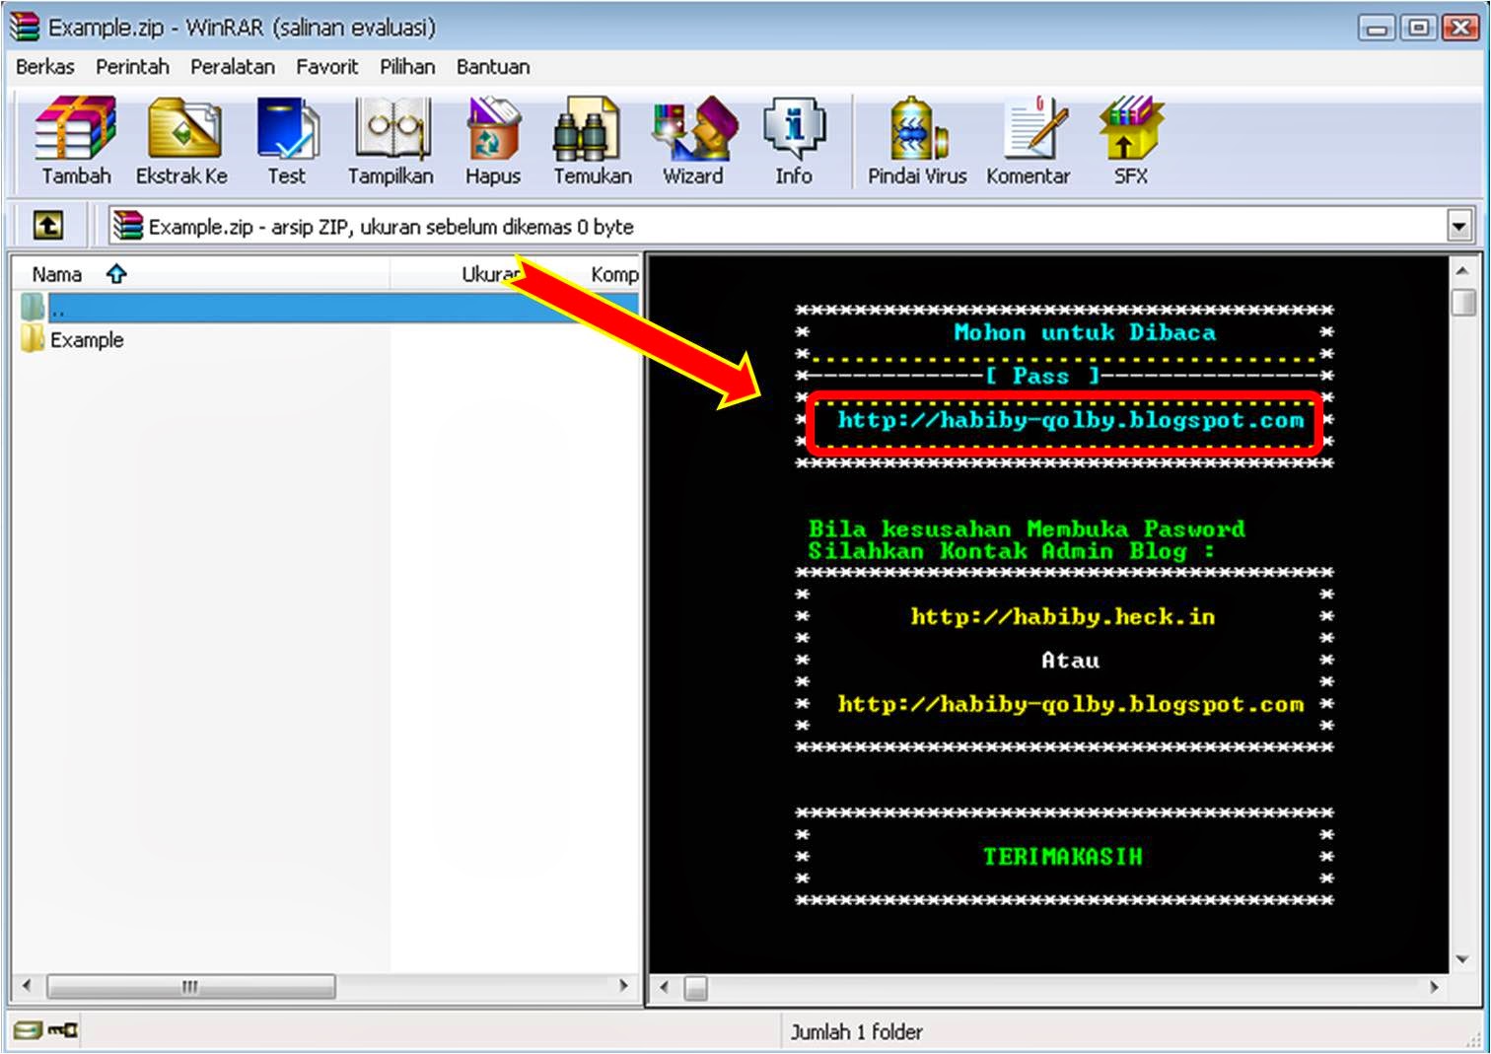Click the key password icon in status bar
This screenshot has width=1491, height=1054.
point(63,1030)
